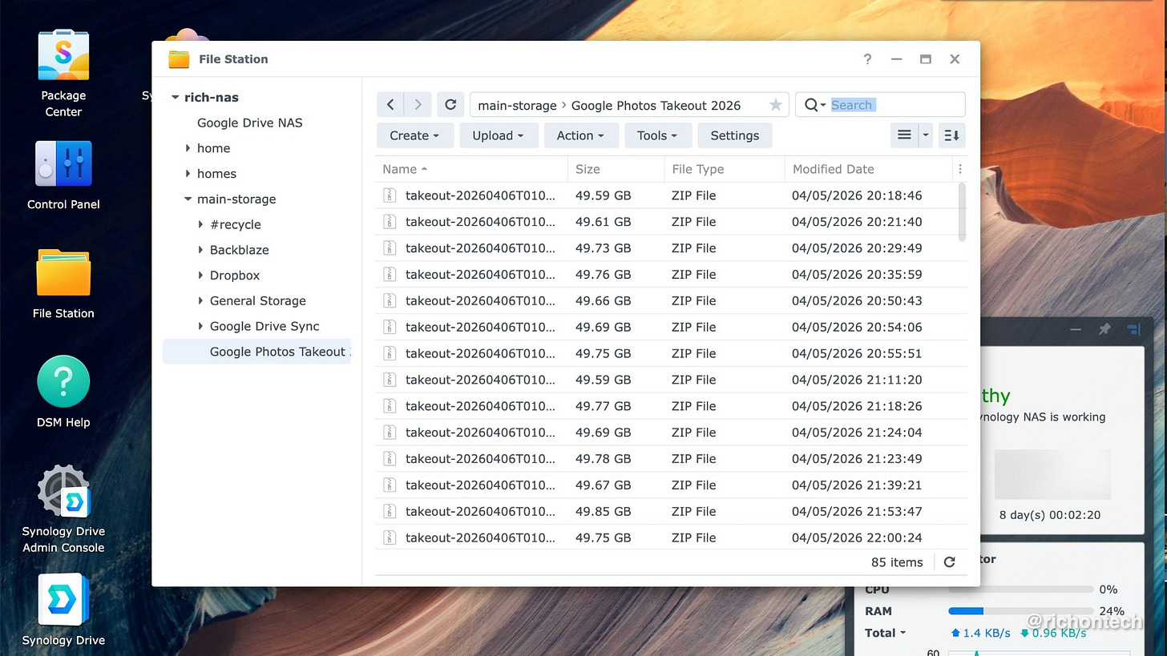Add current folder to favorites star
This screenshot has width=1167, height=656.
click(x=775, y=105)
